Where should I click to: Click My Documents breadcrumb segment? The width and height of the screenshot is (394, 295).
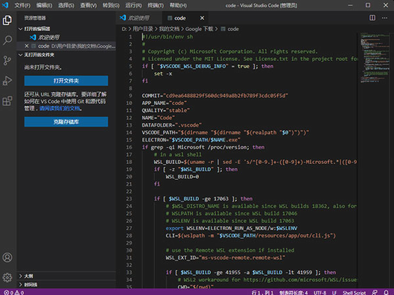[x=169, y=29]
